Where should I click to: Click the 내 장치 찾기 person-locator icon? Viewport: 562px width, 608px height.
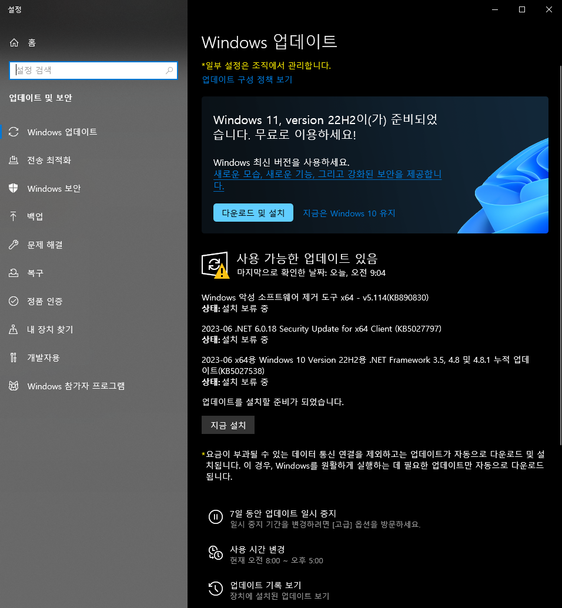coord(14,329)
